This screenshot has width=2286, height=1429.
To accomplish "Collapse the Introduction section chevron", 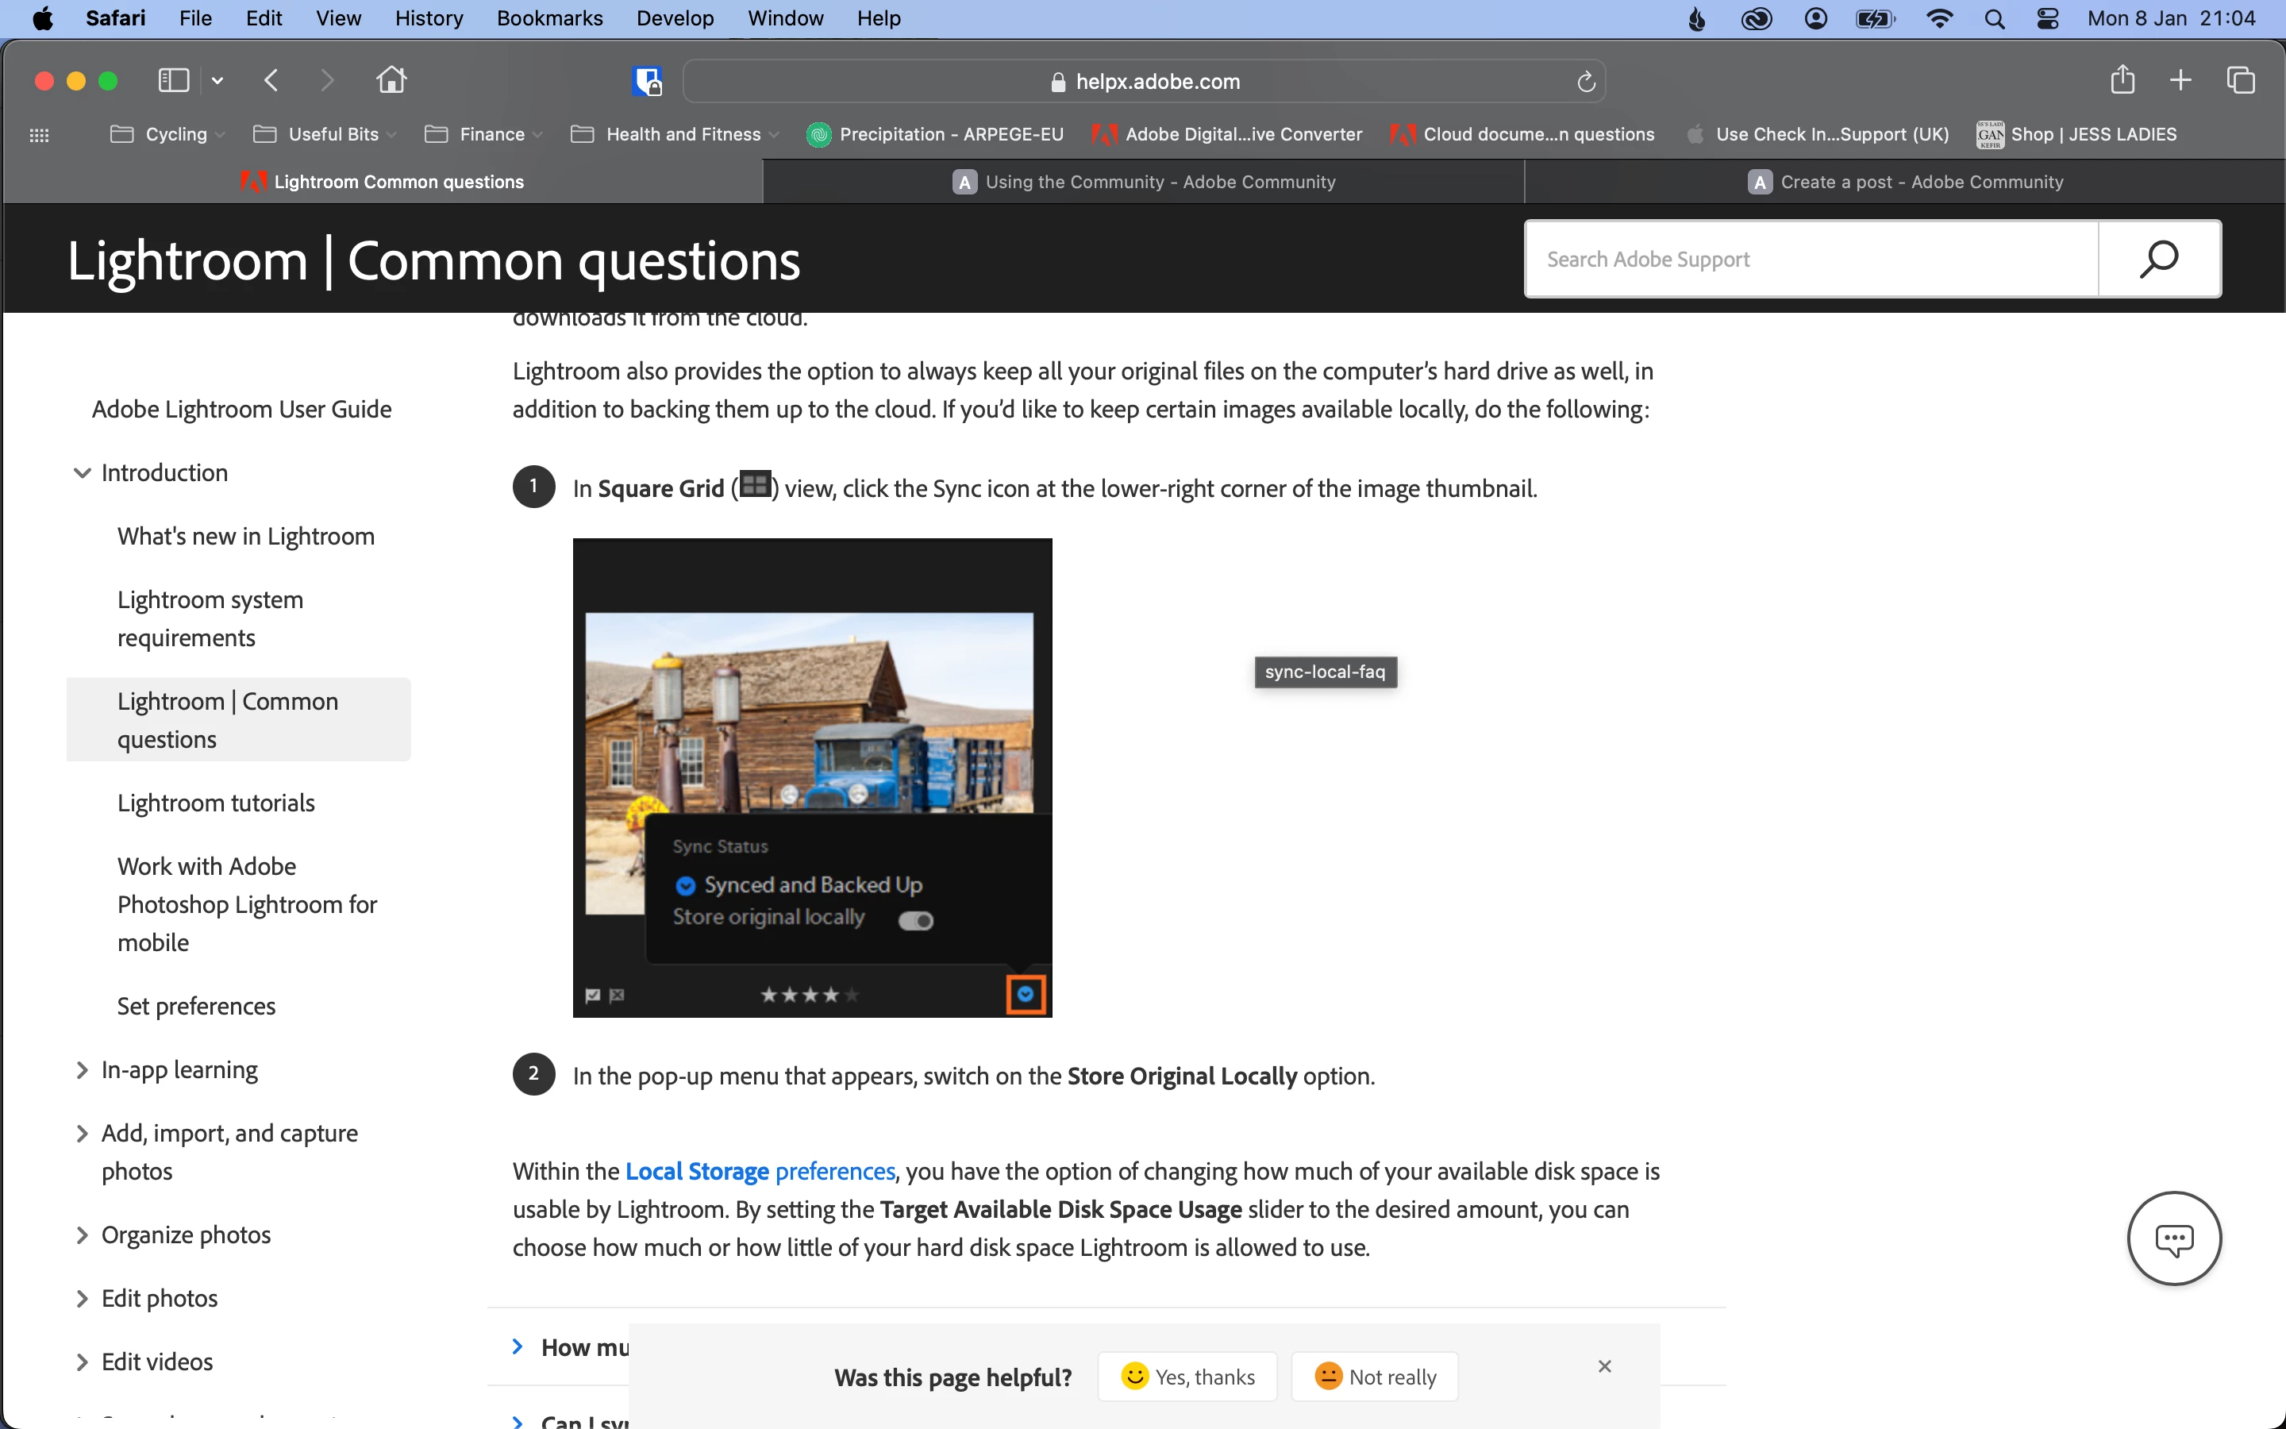I will [x=83, y=472].
